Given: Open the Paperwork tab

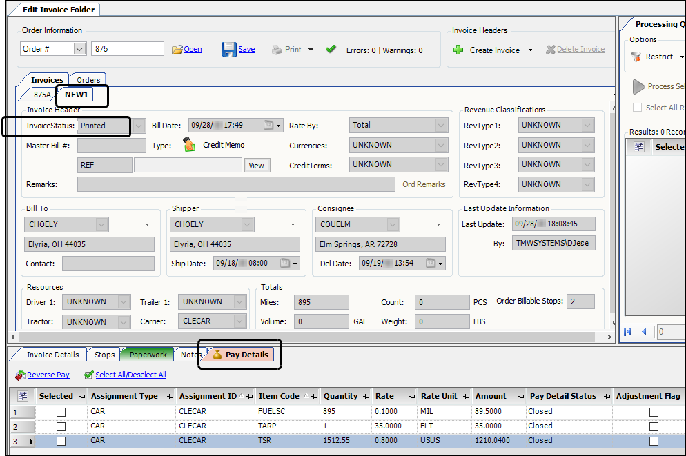Looking at the screenshot, I should pos(148,355).
